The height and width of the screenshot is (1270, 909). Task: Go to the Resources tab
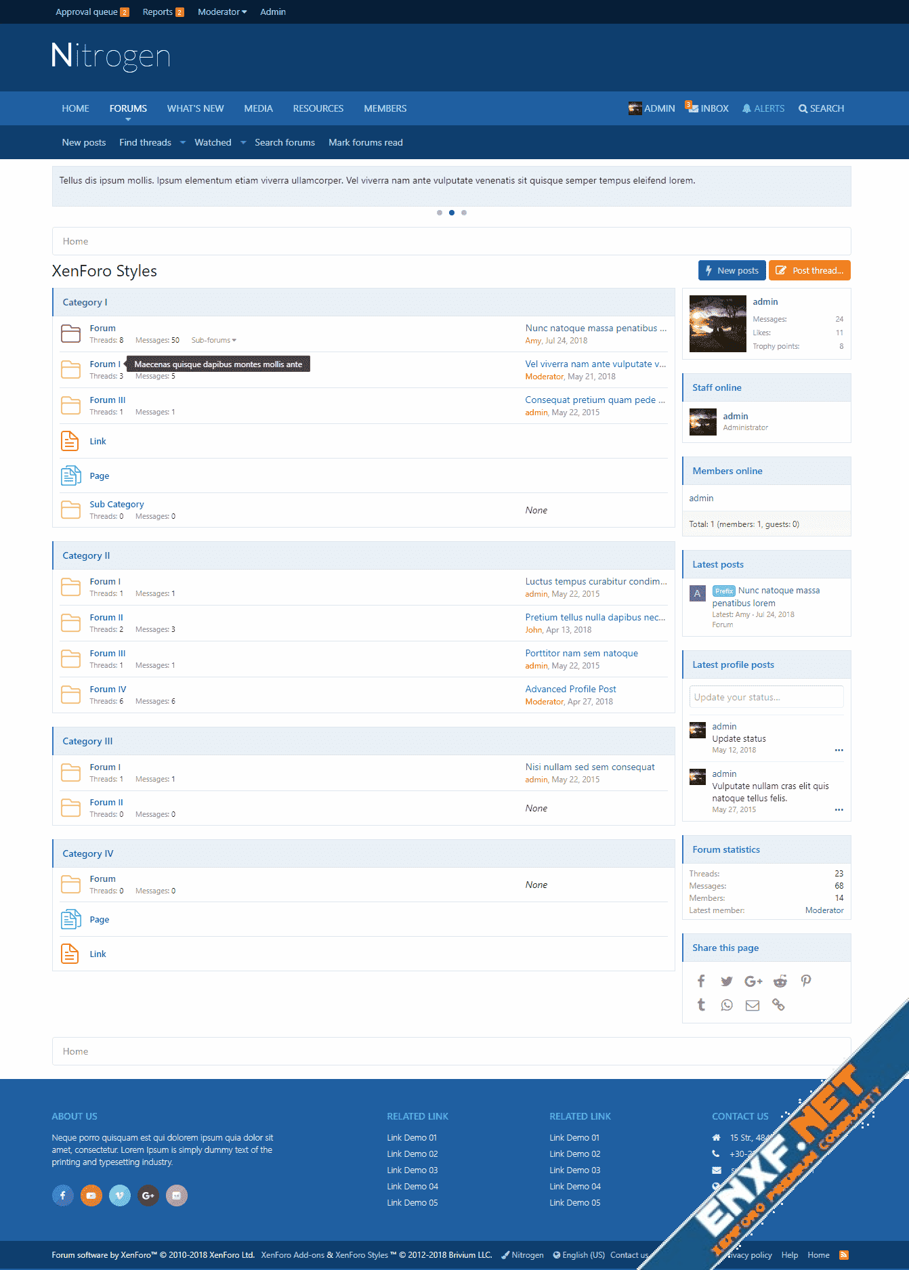318,108
